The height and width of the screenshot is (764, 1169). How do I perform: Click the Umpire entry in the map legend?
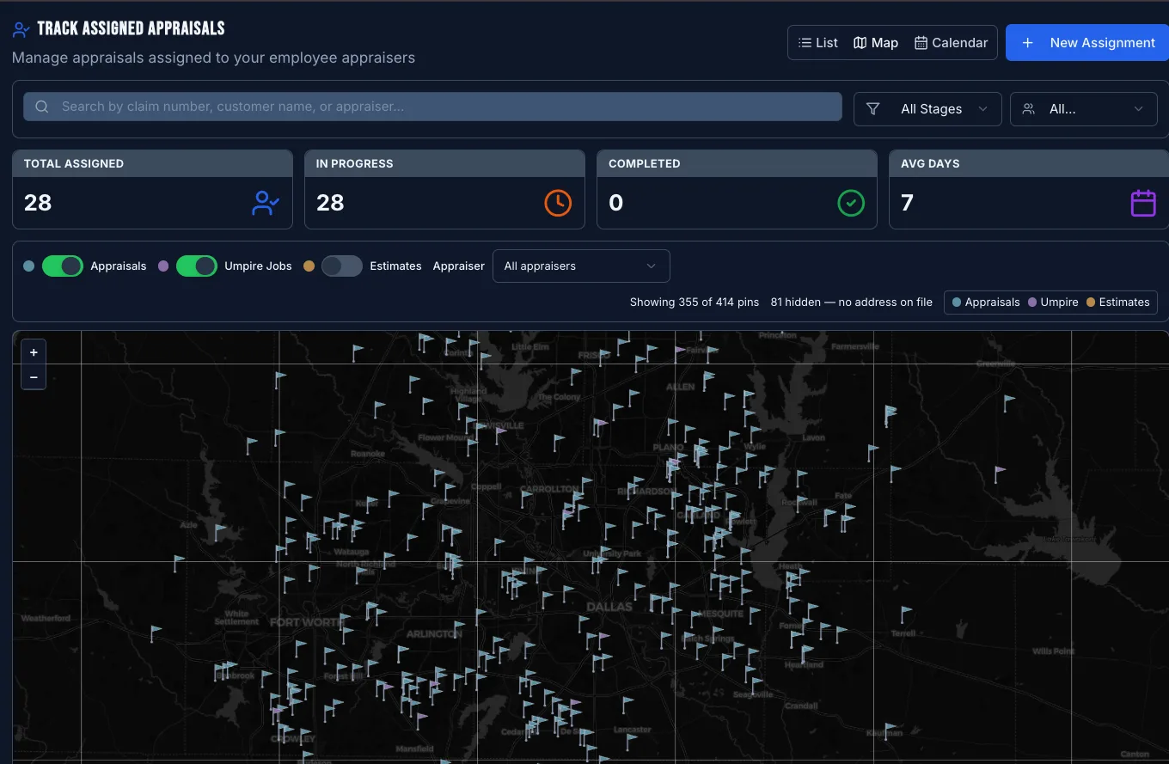pyautogui.click(x=1053, y=303)
